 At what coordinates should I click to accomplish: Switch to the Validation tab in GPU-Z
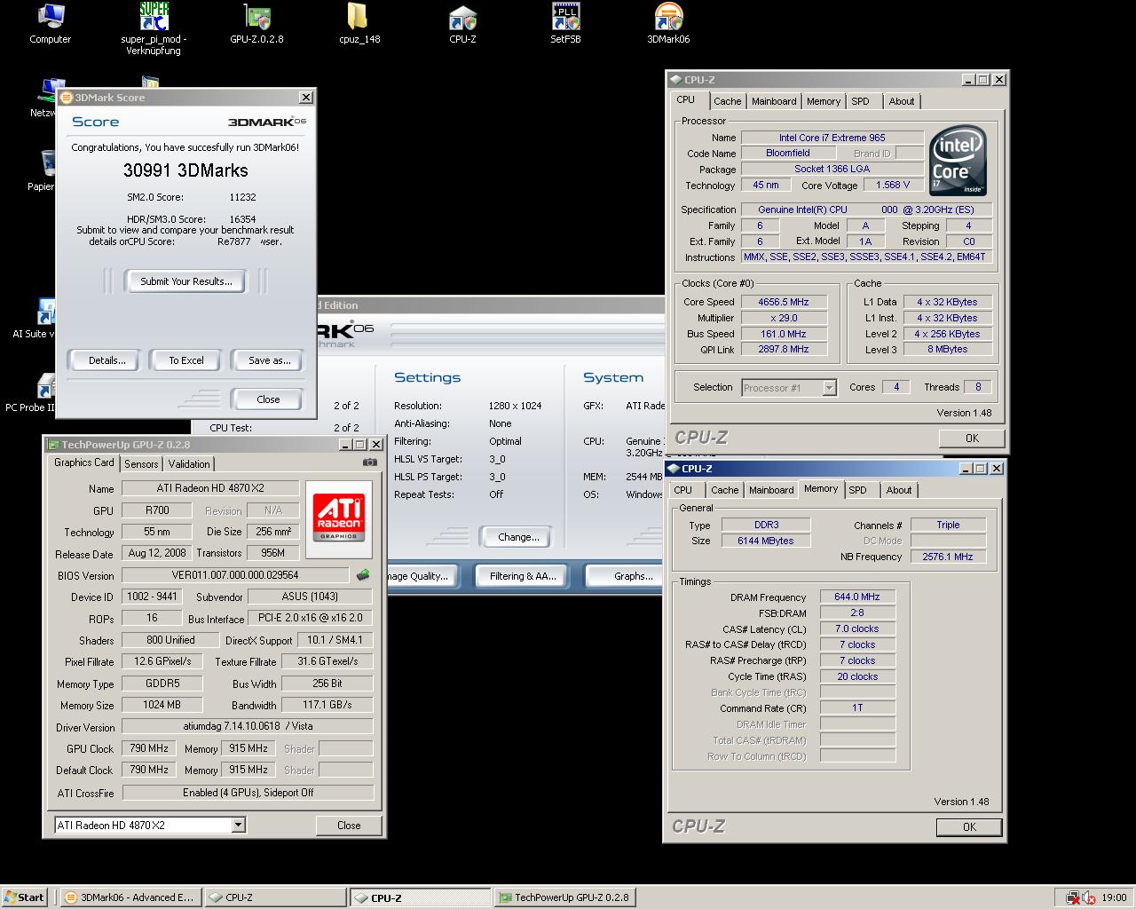coord(189,463)
